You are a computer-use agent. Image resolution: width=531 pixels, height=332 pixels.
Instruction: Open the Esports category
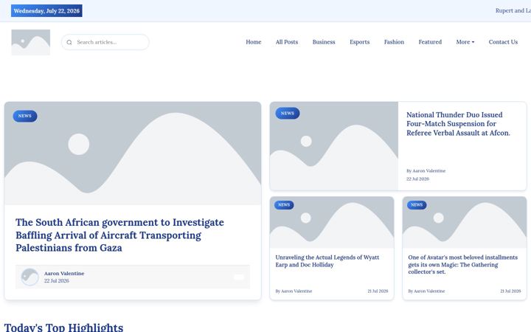360,42
